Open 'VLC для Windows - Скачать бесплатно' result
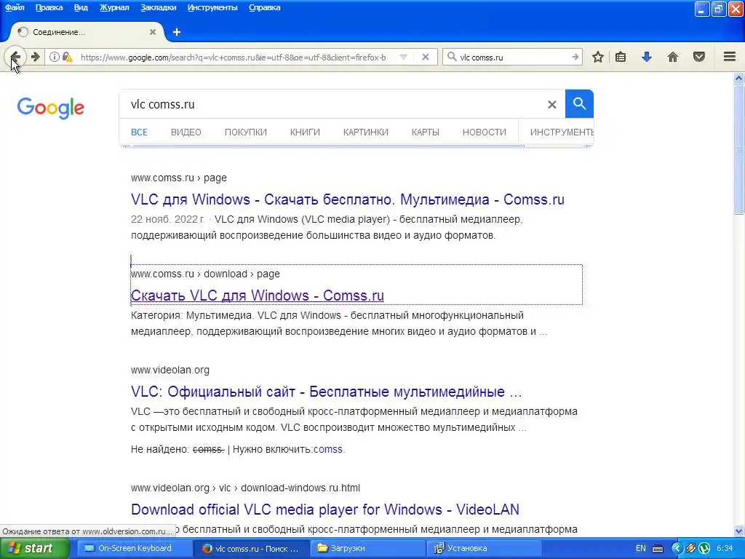Screen dimensions: 745x559 tap(347, 199)
